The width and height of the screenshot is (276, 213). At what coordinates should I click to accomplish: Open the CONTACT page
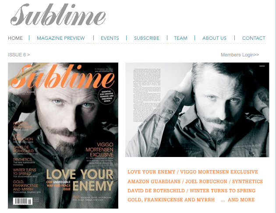click(254, 38)
